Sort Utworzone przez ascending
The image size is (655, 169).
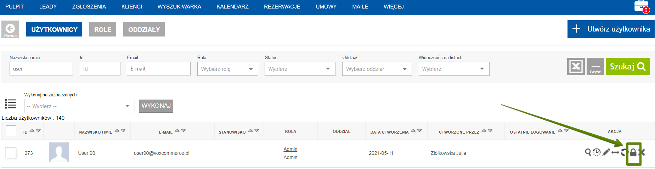(484, 131)
